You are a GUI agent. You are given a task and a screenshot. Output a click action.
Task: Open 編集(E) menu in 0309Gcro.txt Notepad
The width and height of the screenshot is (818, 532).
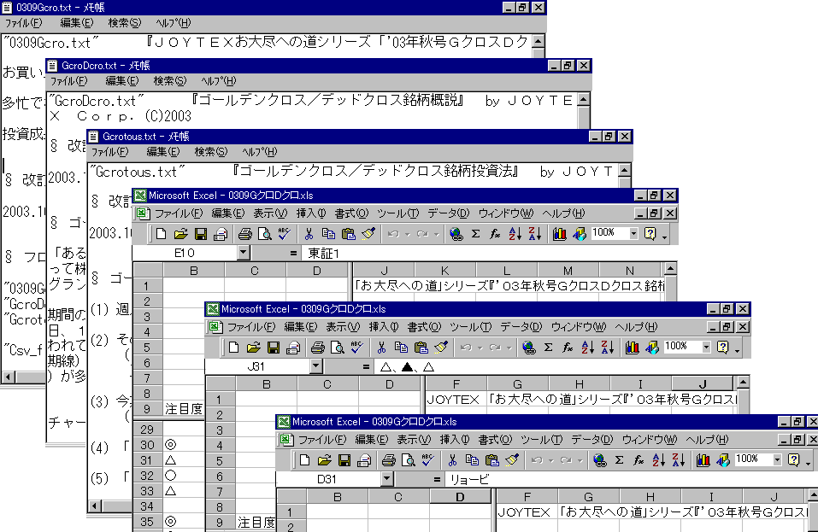click(77, 23)
